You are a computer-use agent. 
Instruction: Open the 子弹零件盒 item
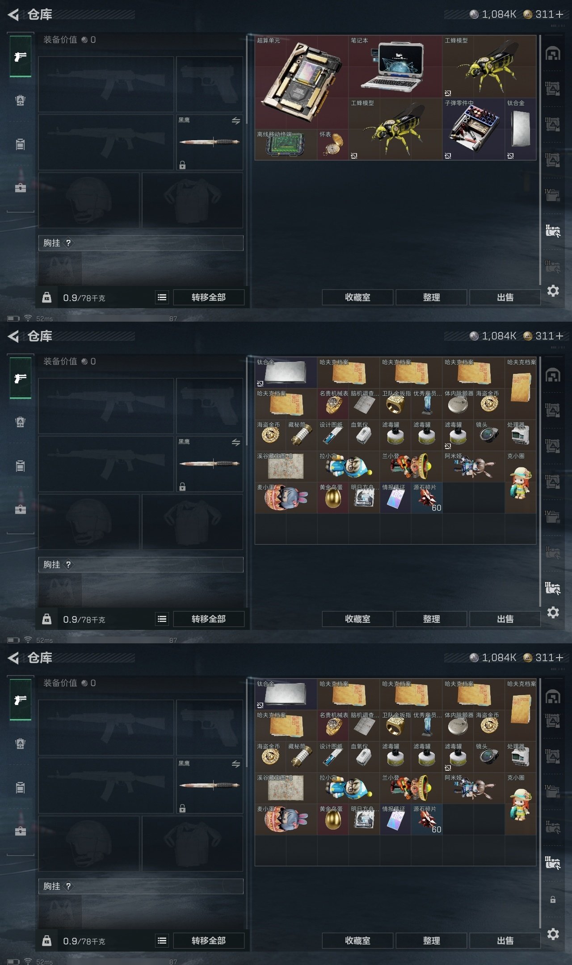click(473, 129)
